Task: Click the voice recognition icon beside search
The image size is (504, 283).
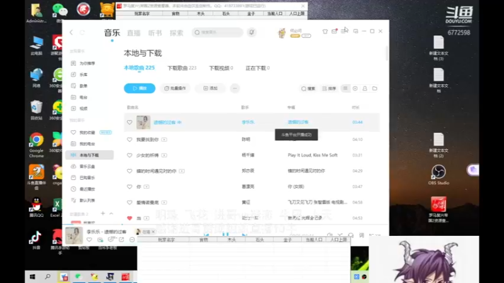Action: pos(251,32)
